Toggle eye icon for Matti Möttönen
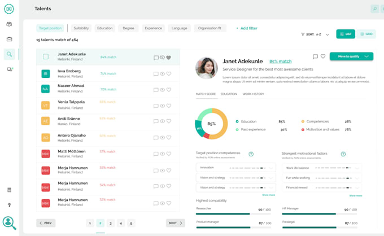 pyautogui.click(x=163, y=154)
